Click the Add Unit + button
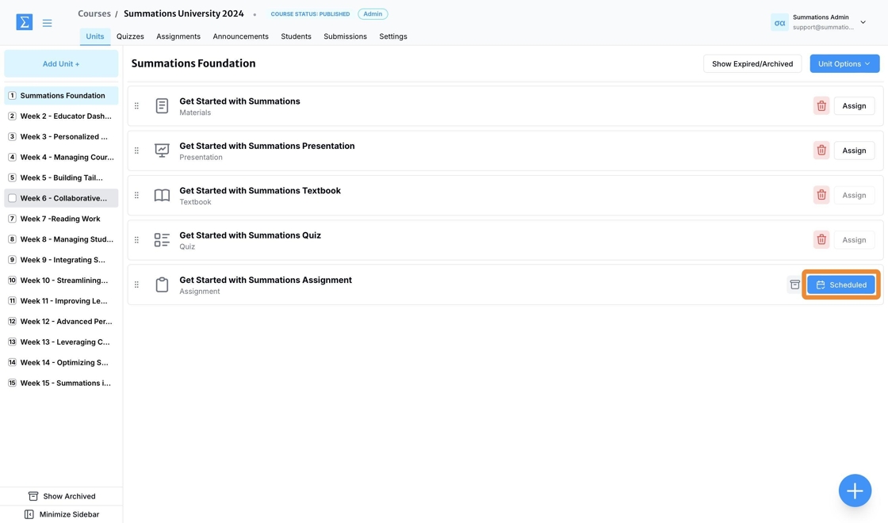 click(x=61, y=64)
